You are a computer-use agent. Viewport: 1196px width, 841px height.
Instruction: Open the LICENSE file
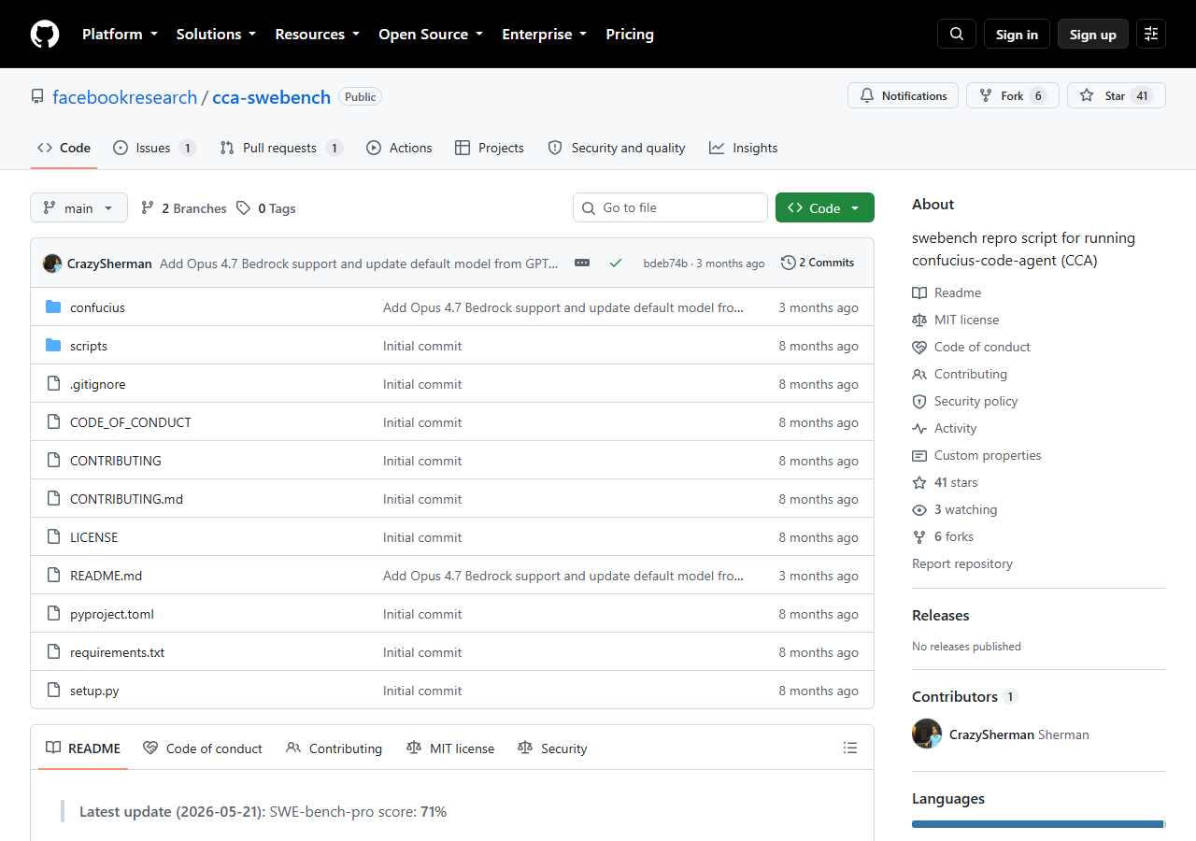coord(93,537)
